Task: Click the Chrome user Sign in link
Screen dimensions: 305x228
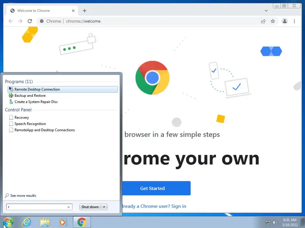Action: (179, 206)
